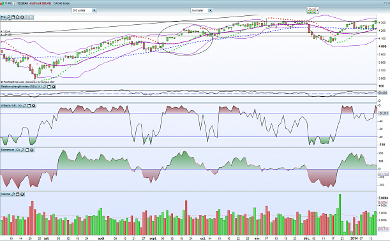Click the Volume panel label

coord(6,194)
